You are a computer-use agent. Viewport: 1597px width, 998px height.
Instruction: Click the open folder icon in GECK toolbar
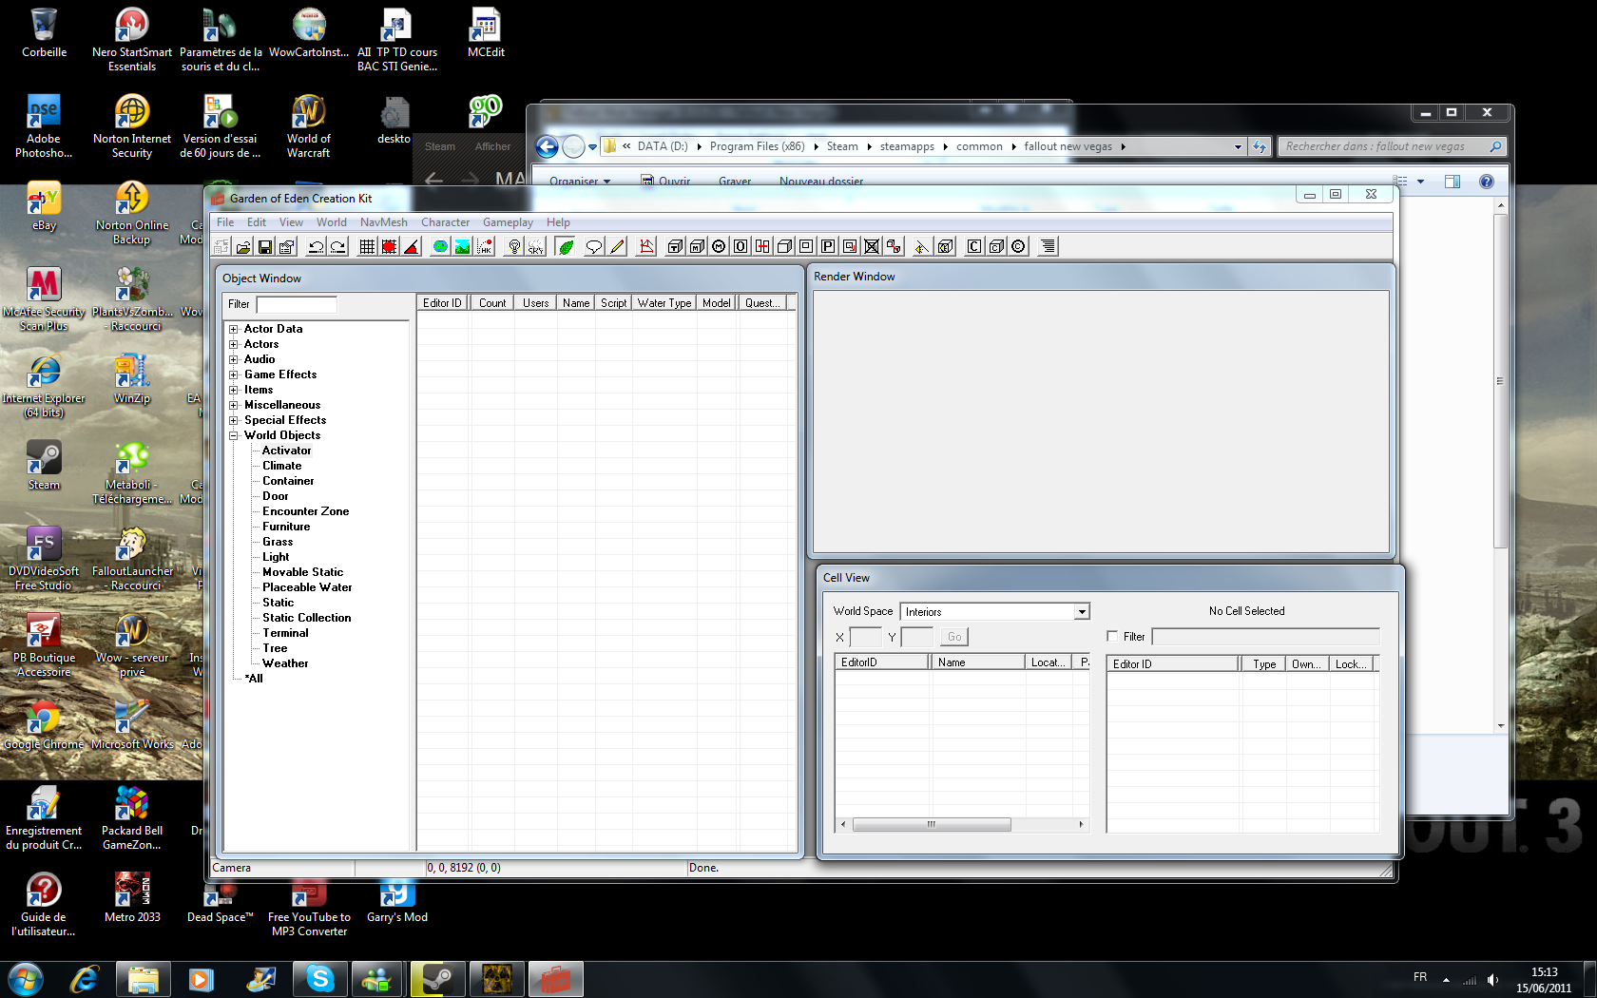243,247
